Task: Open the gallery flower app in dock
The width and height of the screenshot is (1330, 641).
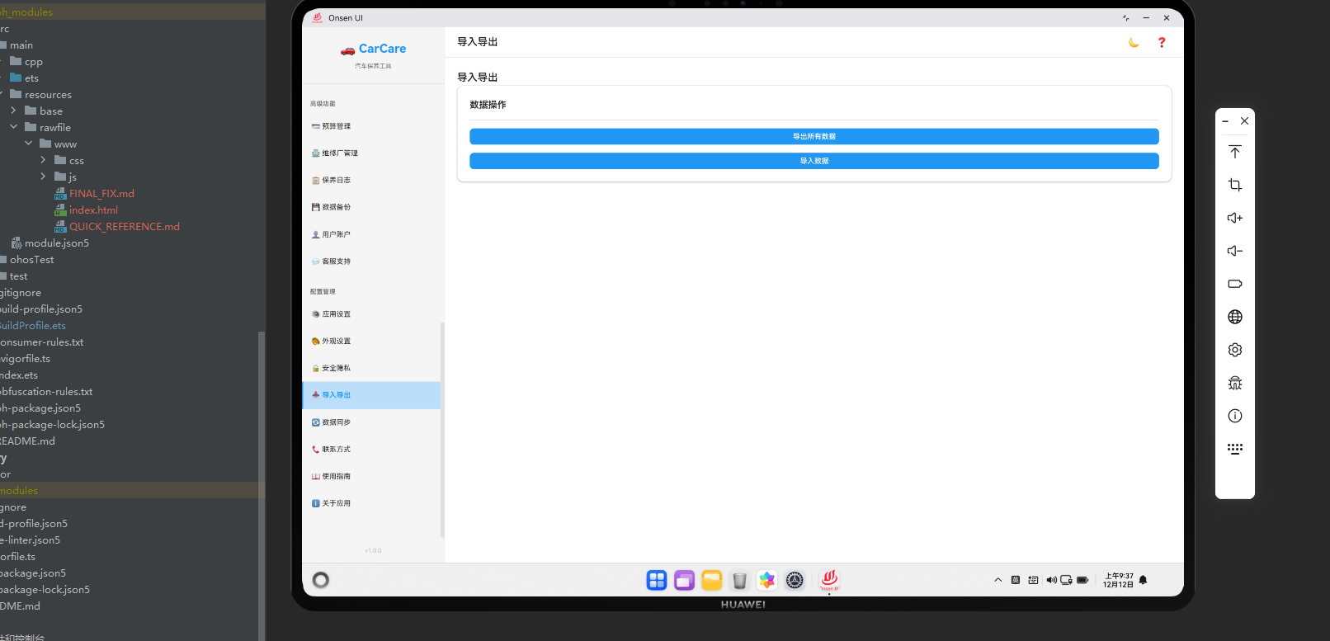Action: point(767,580)
